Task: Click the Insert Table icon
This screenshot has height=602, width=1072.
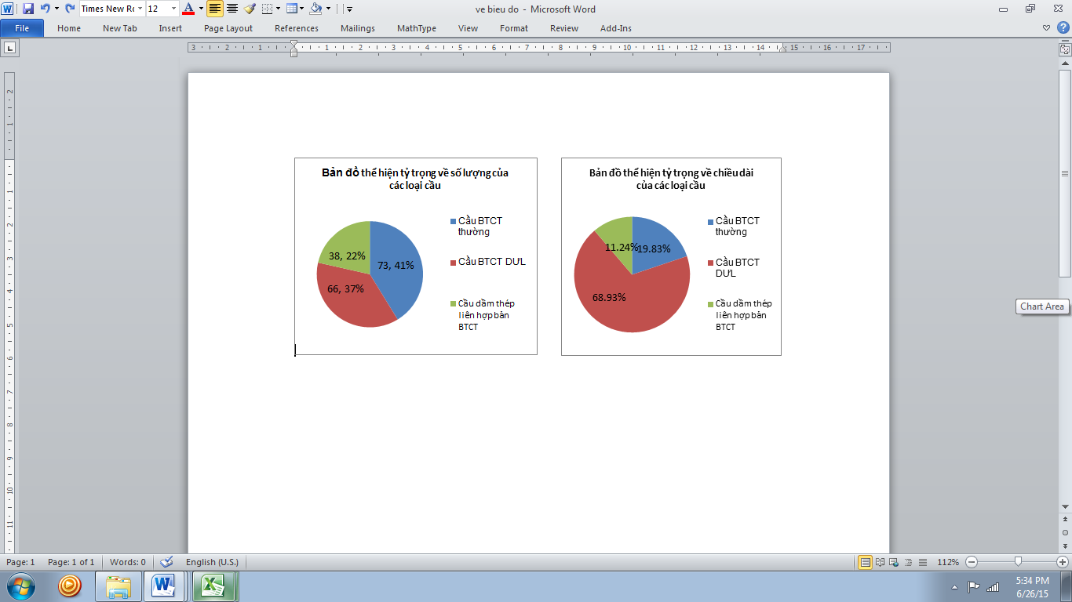Action: 292,9
